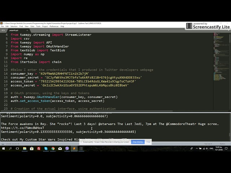This screenshot has width=231, height=173.
Task: Click line number 18 in the gutter
Action: tap(6, 89)
